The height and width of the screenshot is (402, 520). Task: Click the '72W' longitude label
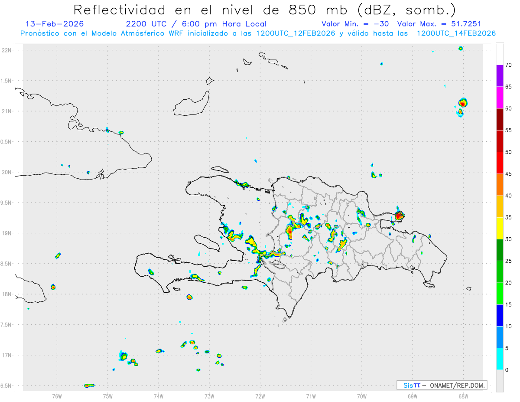point(260,396)
